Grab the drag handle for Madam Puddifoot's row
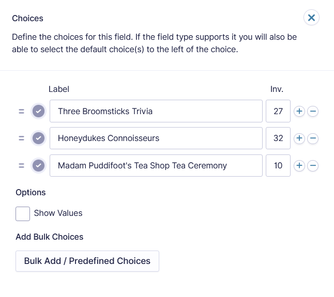The image size is (334, 297). pos(21,165)
